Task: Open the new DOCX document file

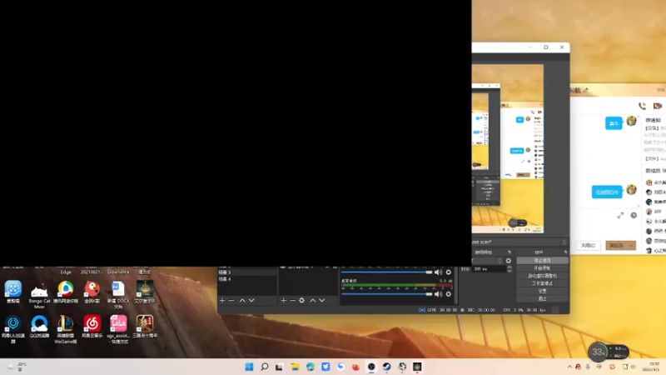Action: point(118,295)
